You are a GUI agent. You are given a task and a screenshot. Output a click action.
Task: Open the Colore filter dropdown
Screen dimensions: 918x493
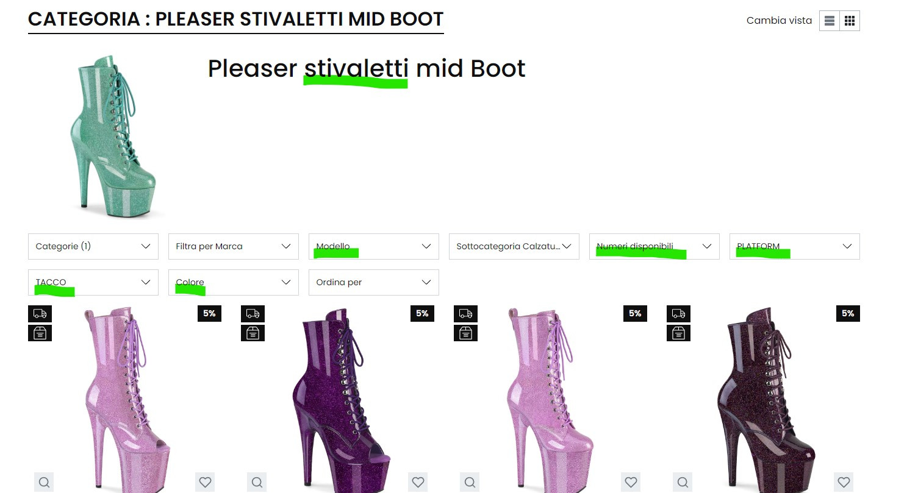coord(234,282)
